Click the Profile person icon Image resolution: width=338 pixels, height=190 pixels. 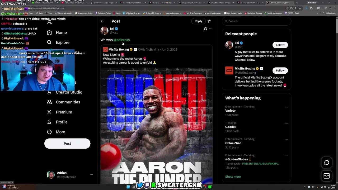click(49, 122)
